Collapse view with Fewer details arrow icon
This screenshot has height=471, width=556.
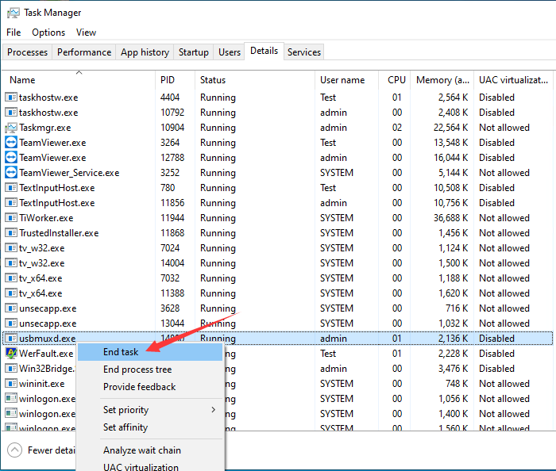[x=14, y=450]
